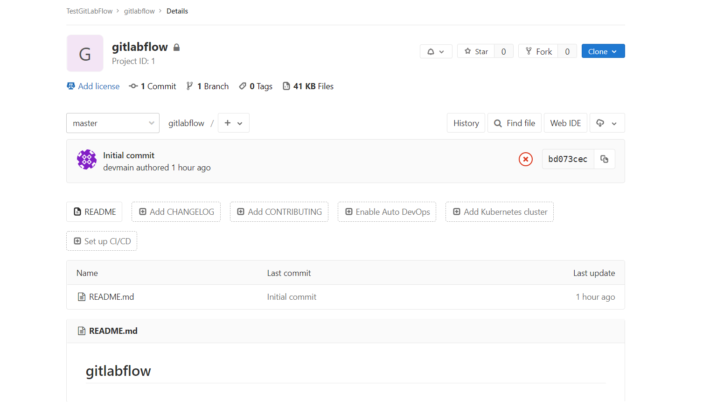Click the failed pipeline status icon
Viewport: 703px width, 402px height.
pyautogui.click(x=525, y=159)
